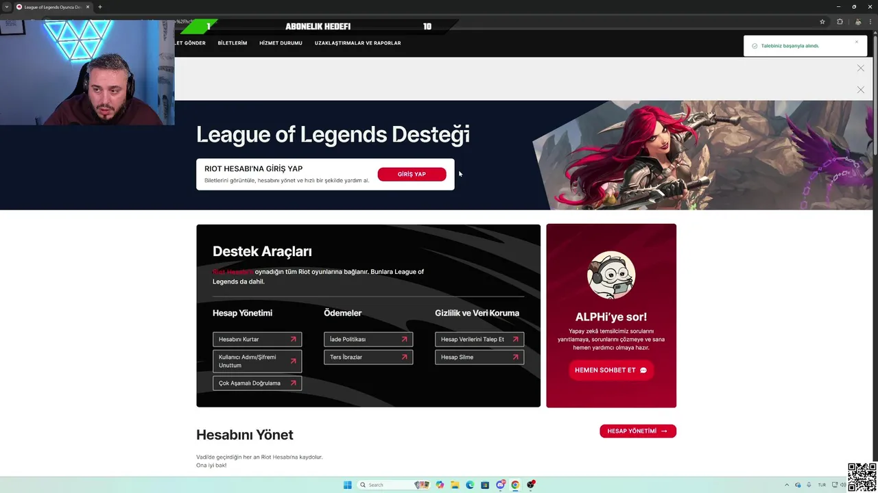The height and width of the screenshot is (493, 878).
Task: Click the Katarina hero banner image
Action: click(x=703, y=155)
